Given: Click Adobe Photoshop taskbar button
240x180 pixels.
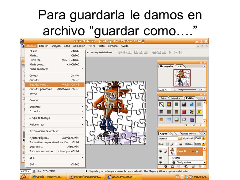Looking at the screenshot, I should 123,177.
